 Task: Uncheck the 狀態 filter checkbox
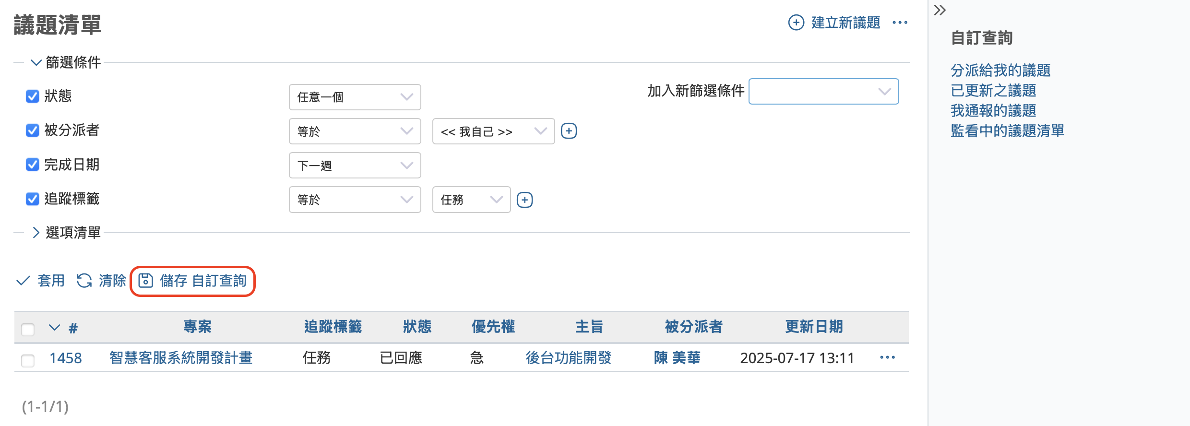pos(32,96)
